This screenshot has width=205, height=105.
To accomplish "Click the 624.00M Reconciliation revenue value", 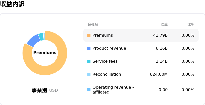I will pos(159,74).
